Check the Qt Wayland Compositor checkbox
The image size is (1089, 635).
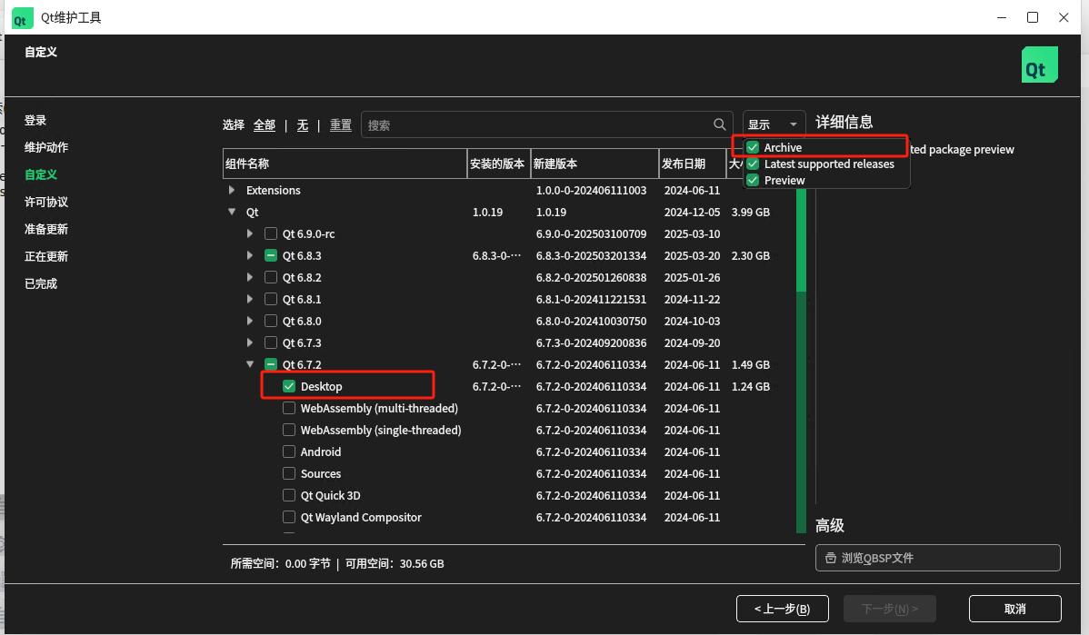click(x=289, y=517)
